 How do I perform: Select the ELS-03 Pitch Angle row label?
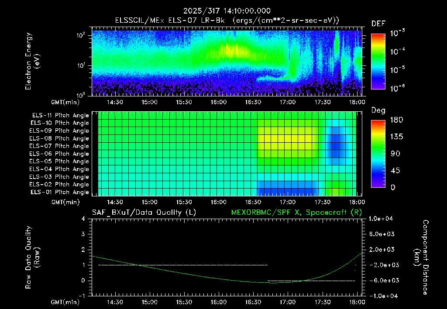59,177
